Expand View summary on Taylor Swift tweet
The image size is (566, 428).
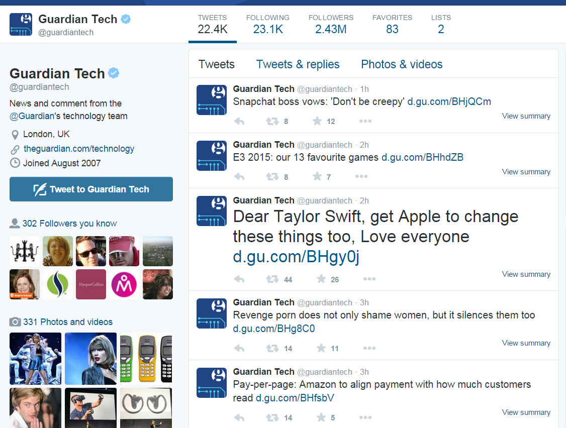[526, 274]
